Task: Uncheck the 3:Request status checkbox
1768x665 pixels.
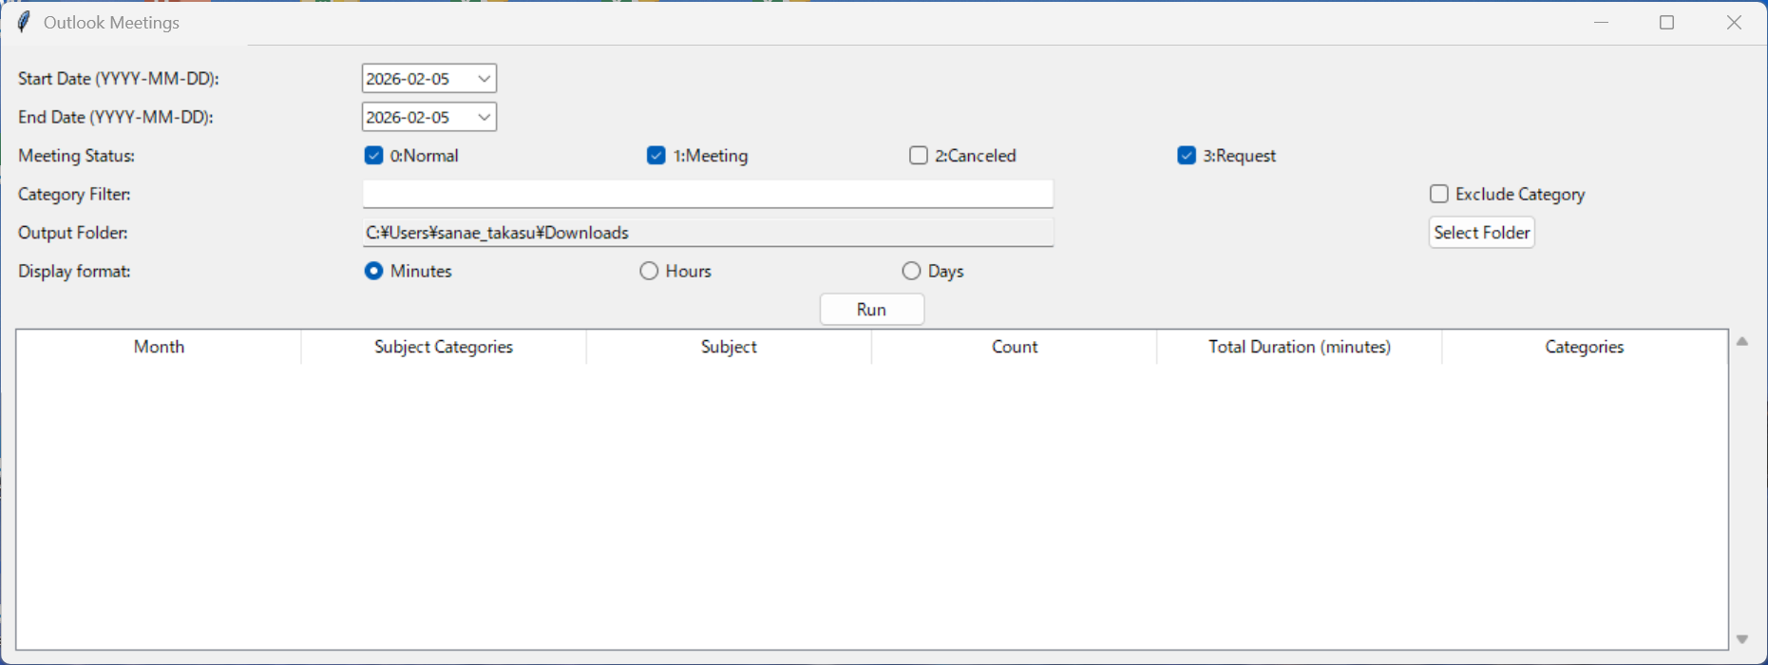Action: [1187, 156]
